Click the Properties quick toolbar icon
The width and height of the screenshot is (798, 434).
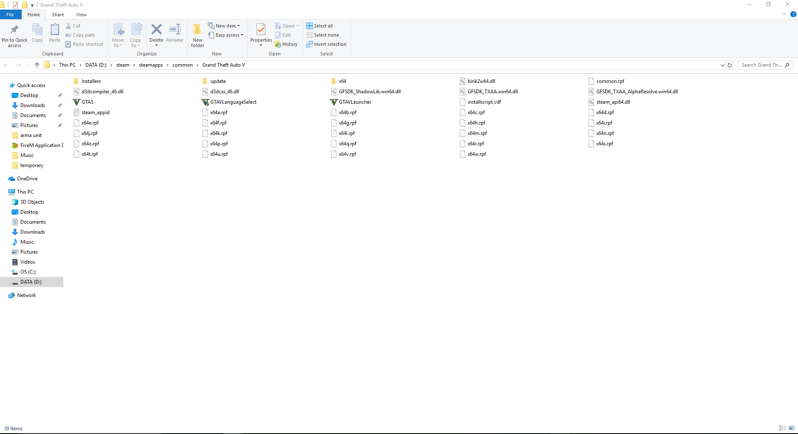point(15,5)
